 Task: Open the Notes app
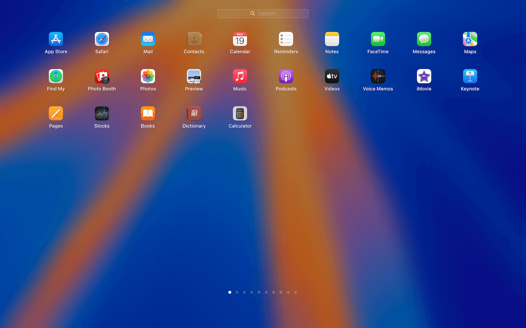[332, 39]
